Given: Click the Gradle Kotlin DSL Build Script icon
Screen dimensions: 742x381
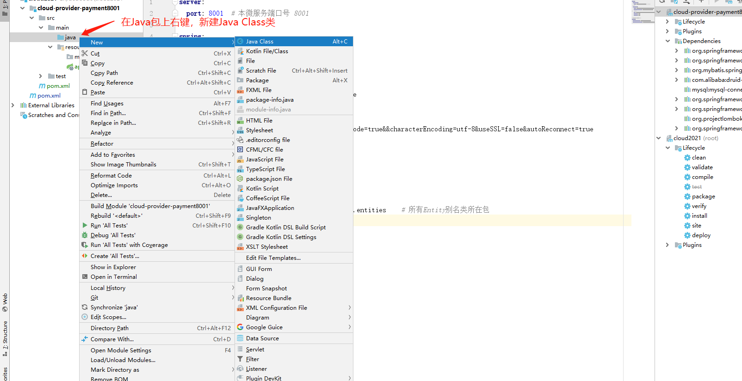Looking at the screenshot, I should tap(240, 227).
